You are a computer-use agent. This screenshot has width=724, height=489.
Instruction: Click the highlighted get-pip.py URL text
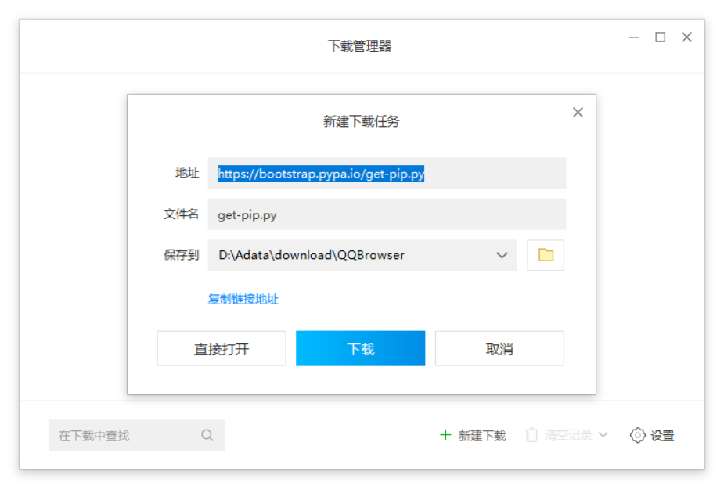(321, 173)
